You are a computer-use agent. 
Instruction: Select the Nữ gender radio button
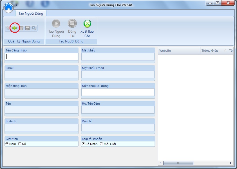pyautogui.click(x=20, y=144)
